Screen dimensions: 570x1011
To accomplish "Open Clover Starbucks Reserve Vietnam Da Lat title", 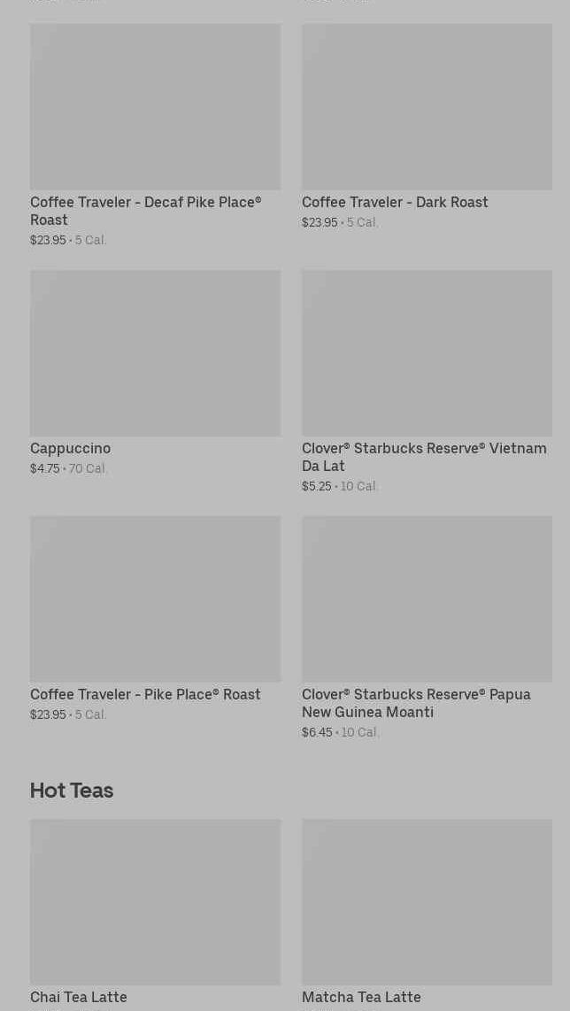I will (x=423, y=457).
